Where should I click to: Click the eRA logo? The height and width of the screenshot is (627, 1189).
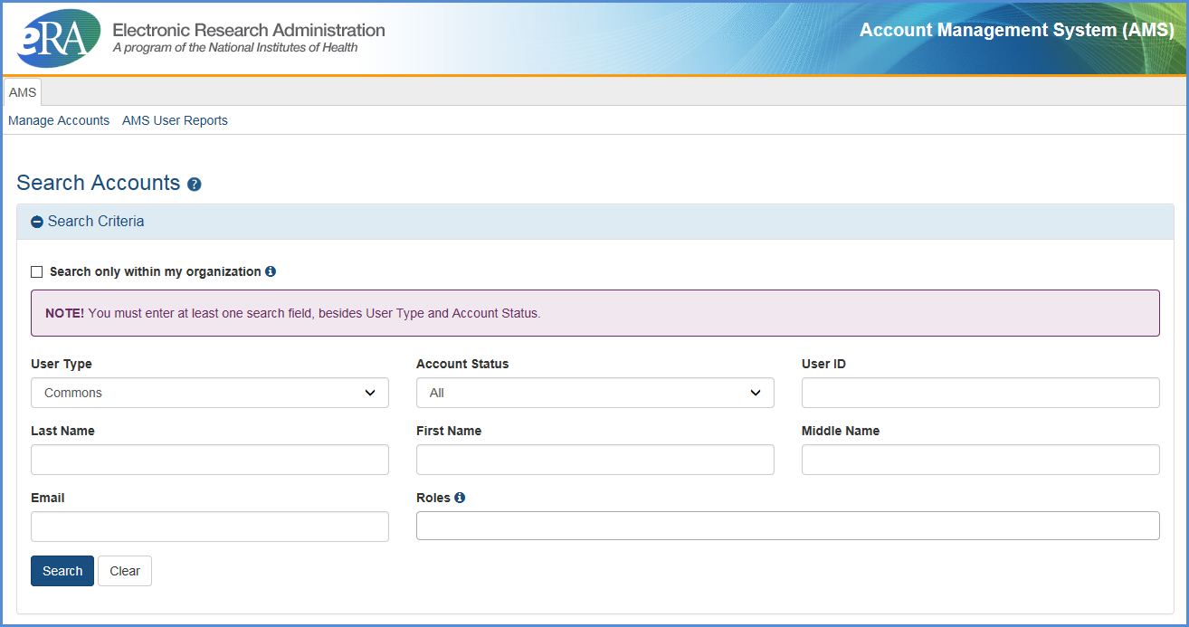[59, 38]
